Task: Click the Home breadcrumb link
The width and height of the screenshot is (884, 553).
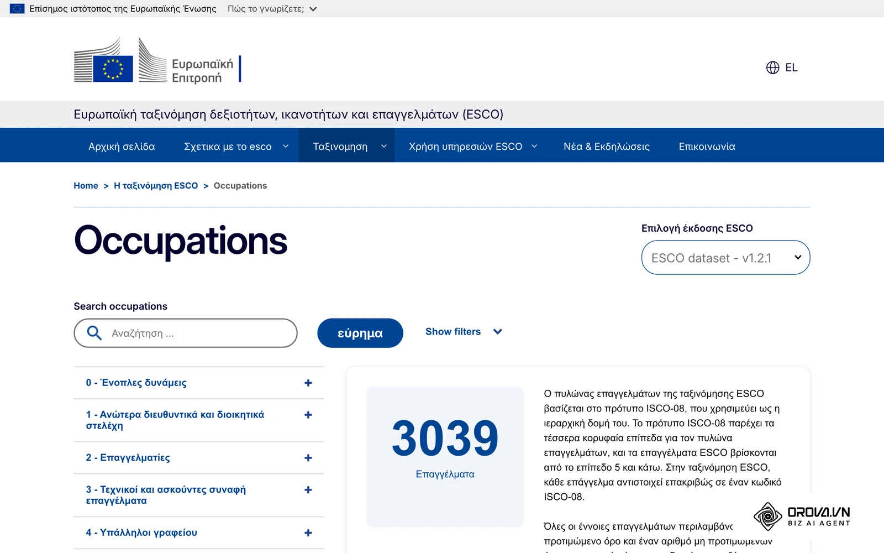Action: 86,186
